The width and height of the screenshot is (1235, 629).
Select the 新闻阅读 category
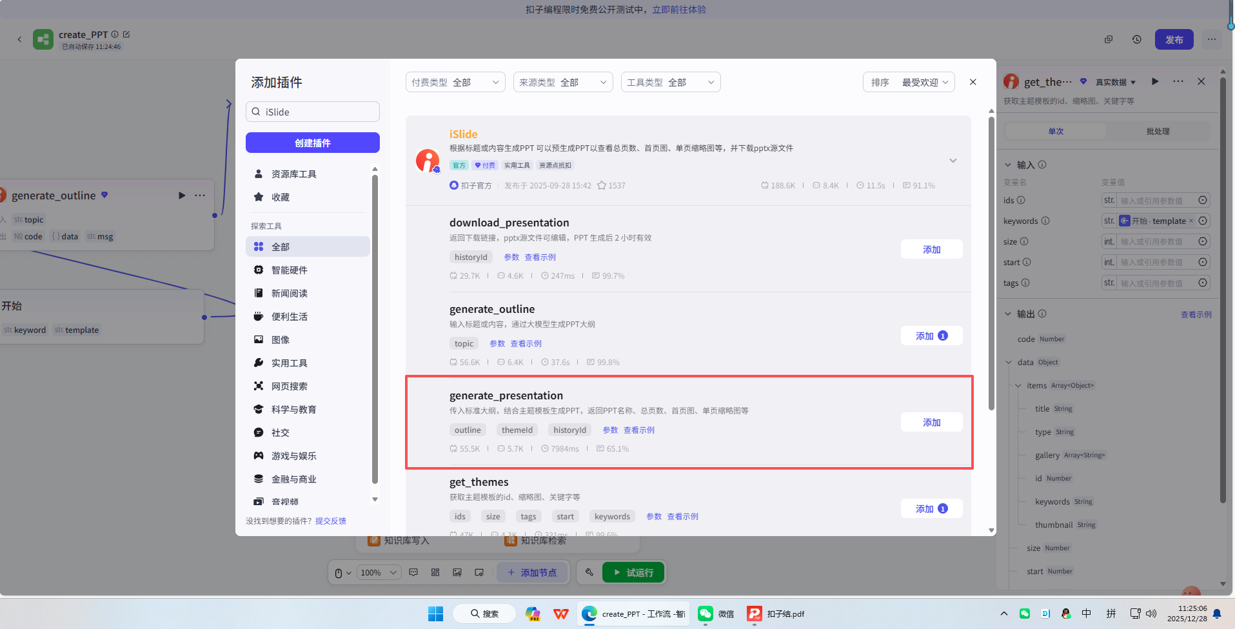coord(308,293)
